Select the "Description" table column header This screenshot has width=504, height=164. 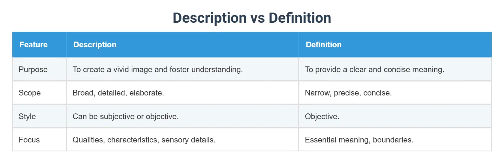95,45
